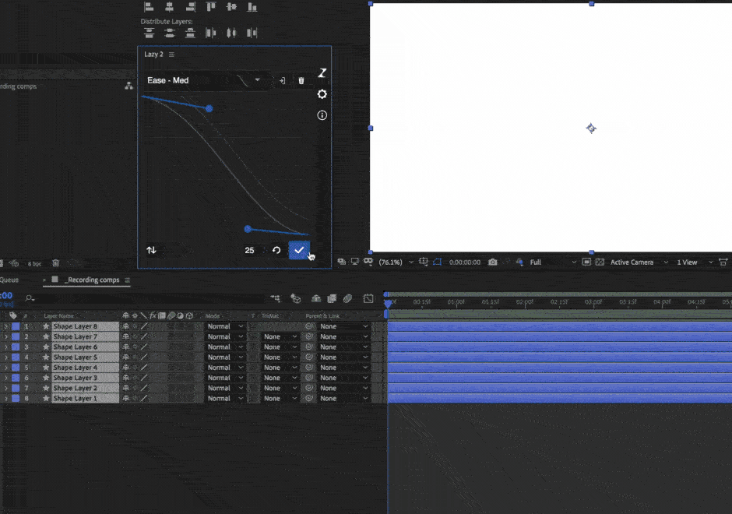Screen dimensions: 732x514
Task: Distribute layers by vertical centers
Action: point(170,33)
